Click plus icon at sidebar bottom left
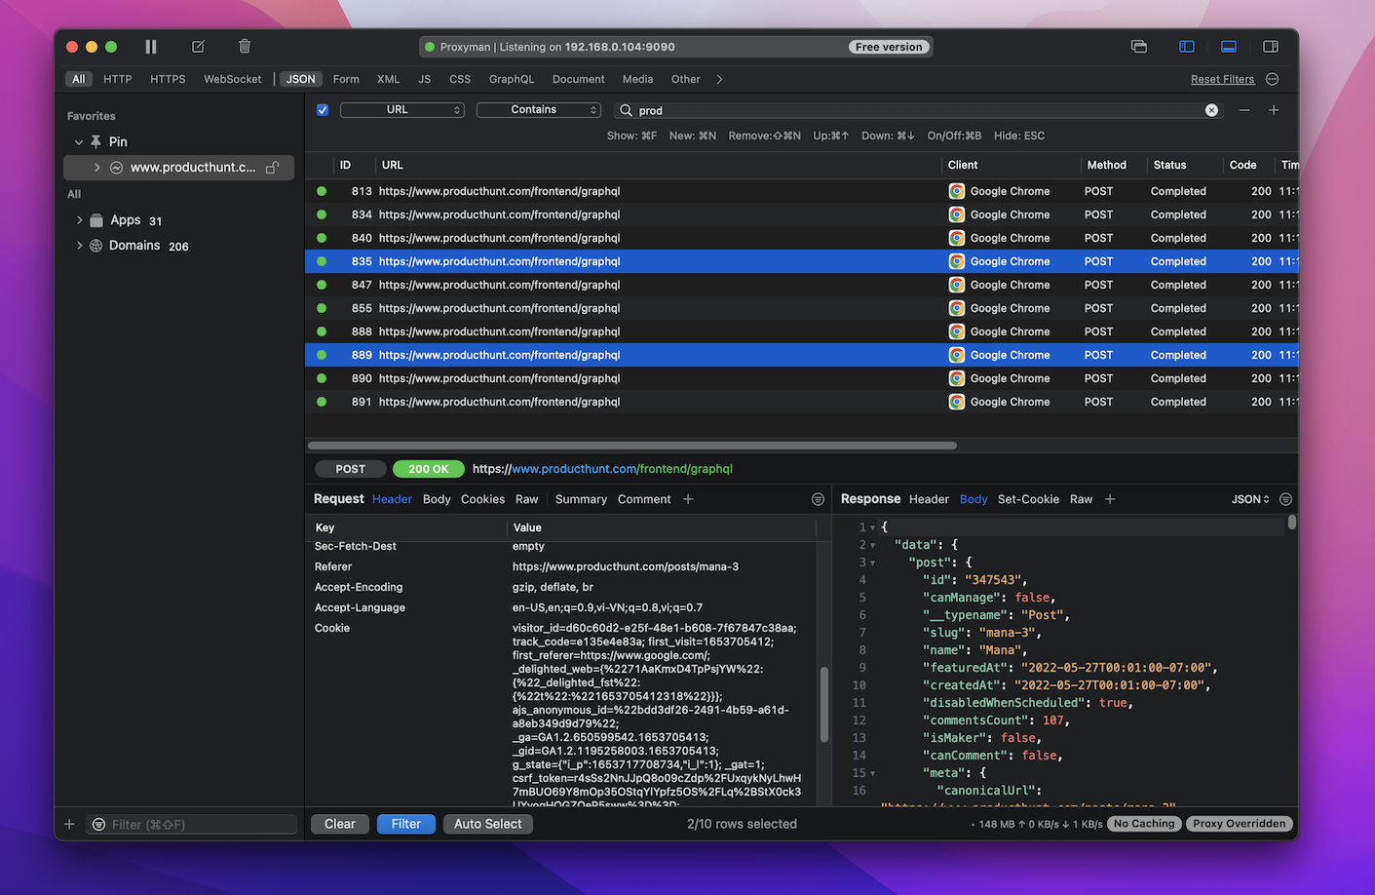The image size is (1375, 895). click(x=69, y=824)
